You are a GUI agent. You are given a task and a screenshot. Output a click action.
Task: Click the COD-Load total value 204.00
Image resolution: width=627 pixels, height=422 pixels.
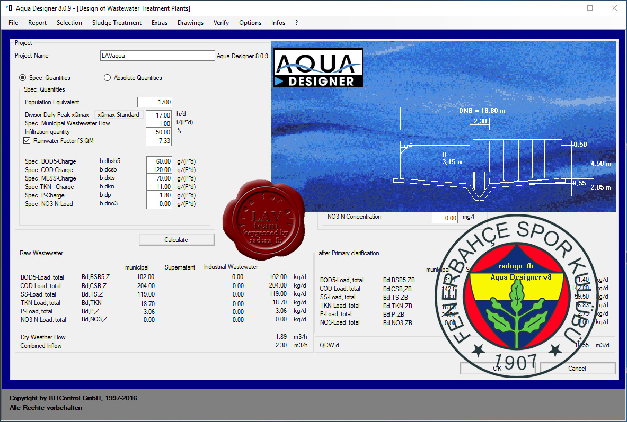coord(278,285)
